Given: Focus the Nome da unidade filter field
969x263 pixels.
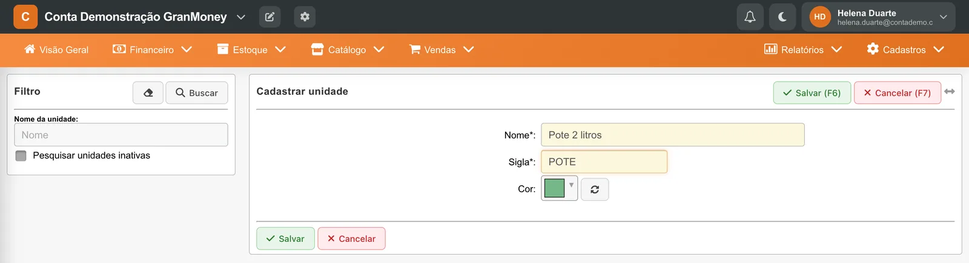Looking at the screenshot, I should pyautogui.click(x=121, y=135).
